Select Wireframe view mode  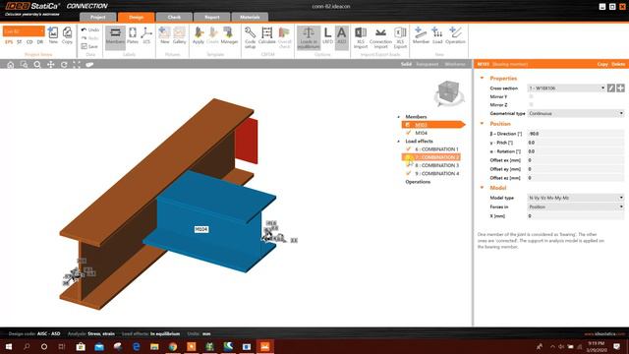(455, 64)
